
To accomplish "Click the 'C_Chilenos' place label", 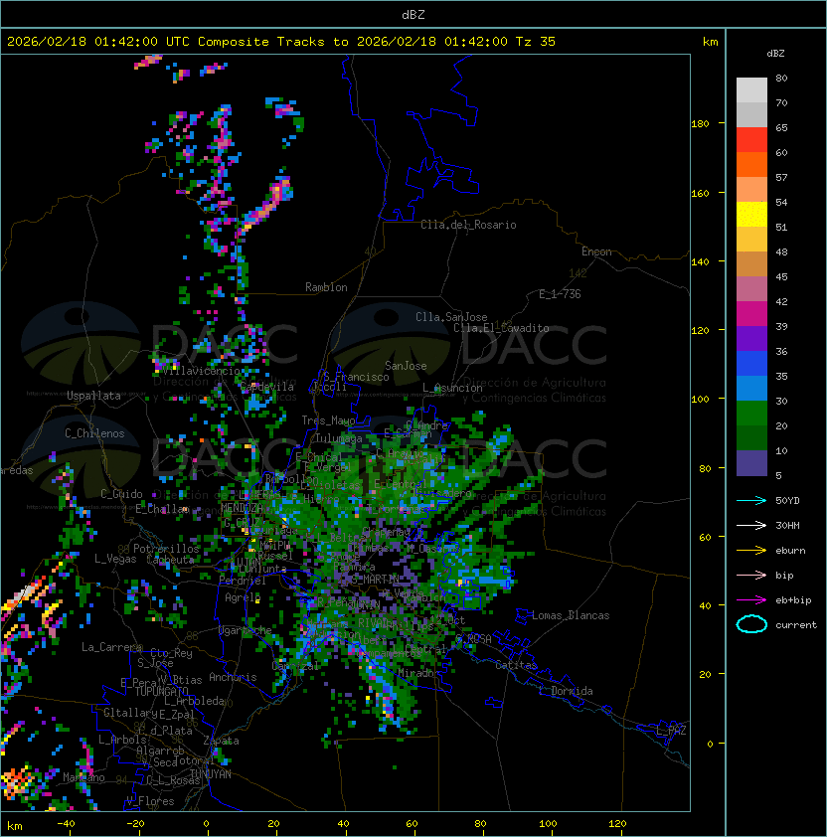I will coord(94,433).
